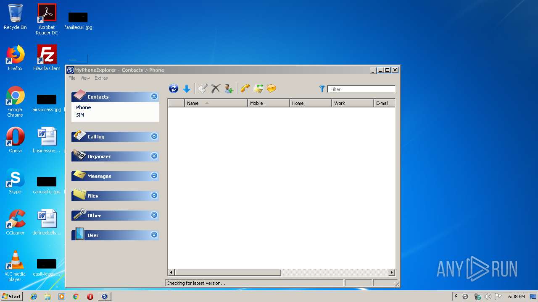Screen dimensions: 538x302
Task: Launch Chrome from the taskbar
Action: click(x=76, y=297)
